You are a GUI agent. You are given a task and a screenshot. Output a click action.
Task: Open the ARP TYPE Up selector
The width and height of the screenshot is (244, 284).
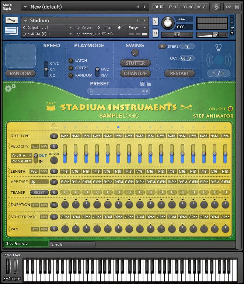pyautogui.click(x=39, y=182)
